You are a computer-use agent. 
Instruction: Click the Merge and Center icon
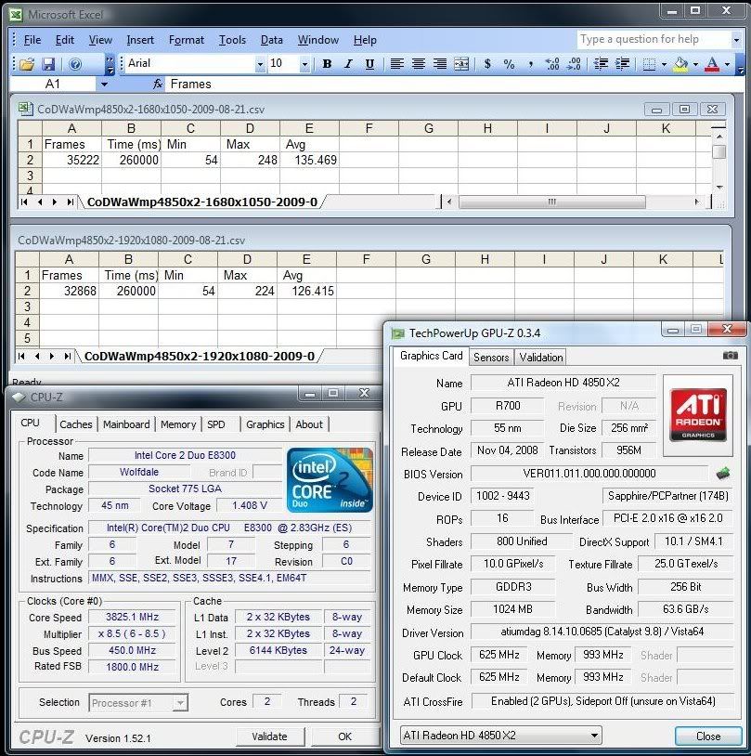click(461, 64)
